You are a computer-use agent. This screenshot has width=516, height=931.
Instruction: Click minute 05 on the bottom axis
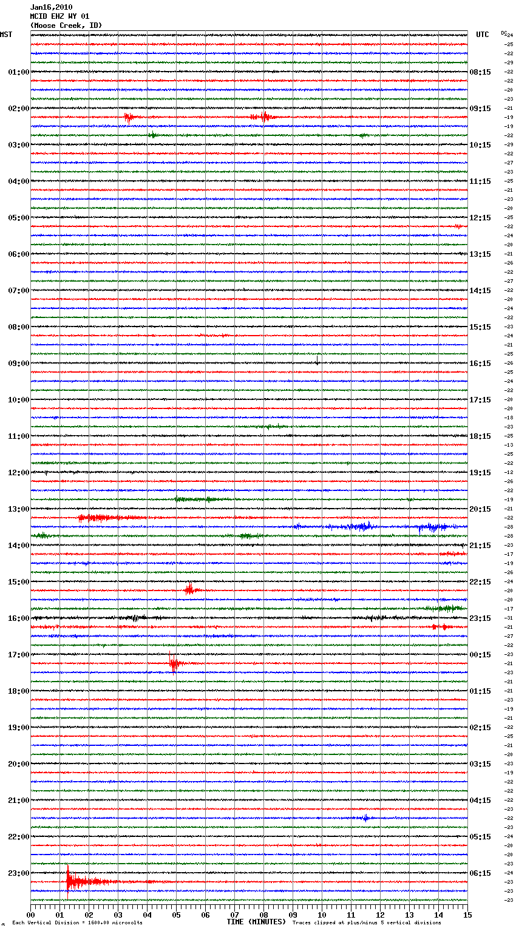click(x=177, y=915)
